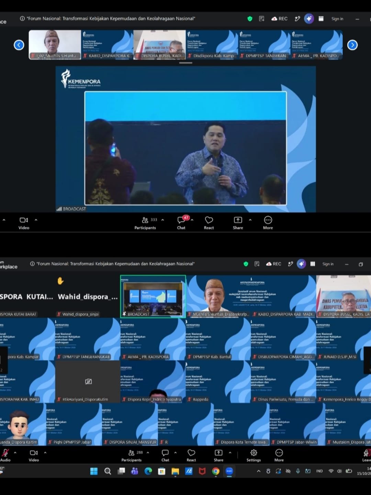This screenshot has height=495, width=371.
Task: Click Sign in link in lower Zoom window
Action: click(328, 264)
